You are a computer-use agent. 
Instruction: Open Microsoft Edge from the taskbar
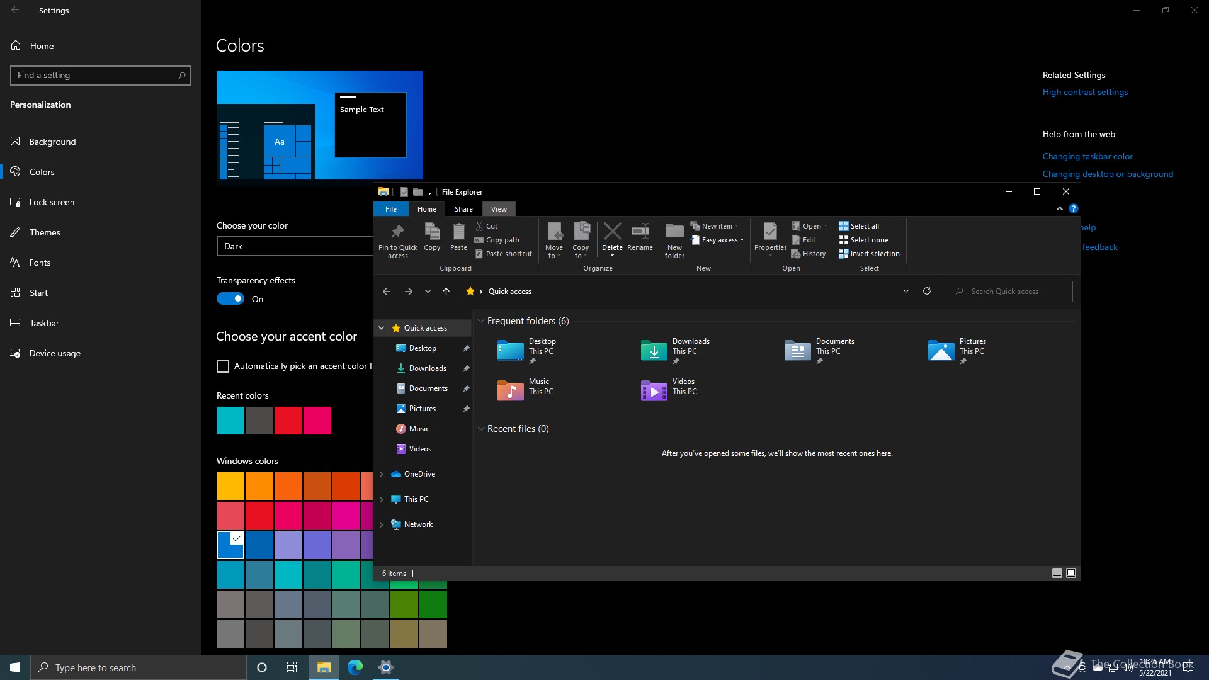[355, 667]
